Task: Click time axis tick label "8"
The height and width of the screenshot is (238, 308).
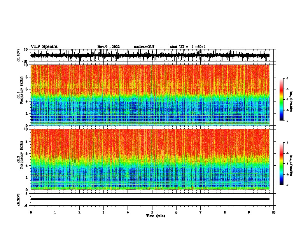Action: (225, 212)
